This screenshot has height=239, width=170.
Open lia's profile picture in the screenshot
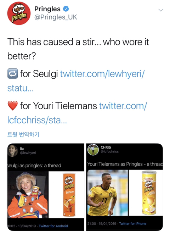tap(13, 151)
